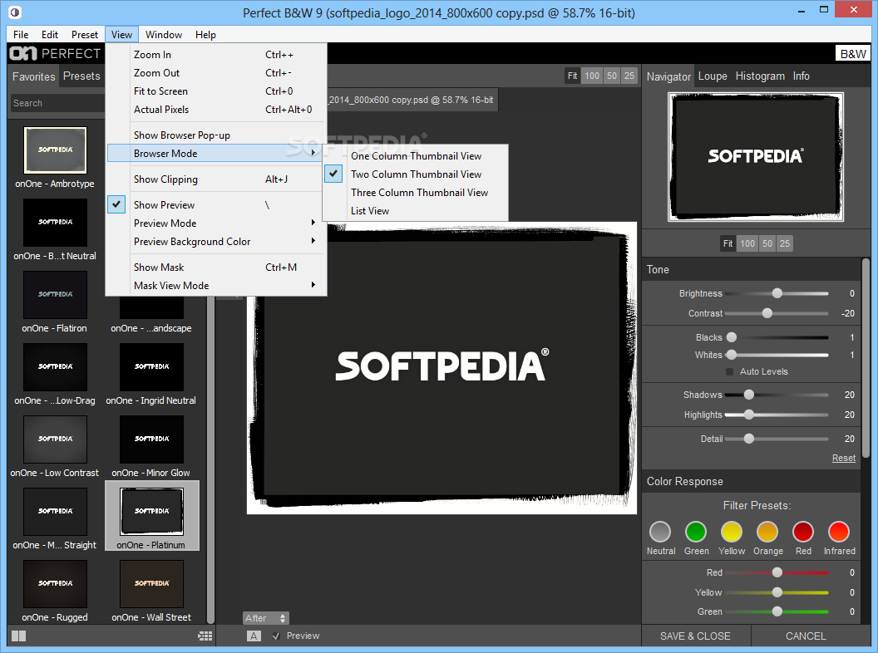Select the Orange filter preset circle
The image size is (878, 653).
pyautogui.click(x=767, y=532)
